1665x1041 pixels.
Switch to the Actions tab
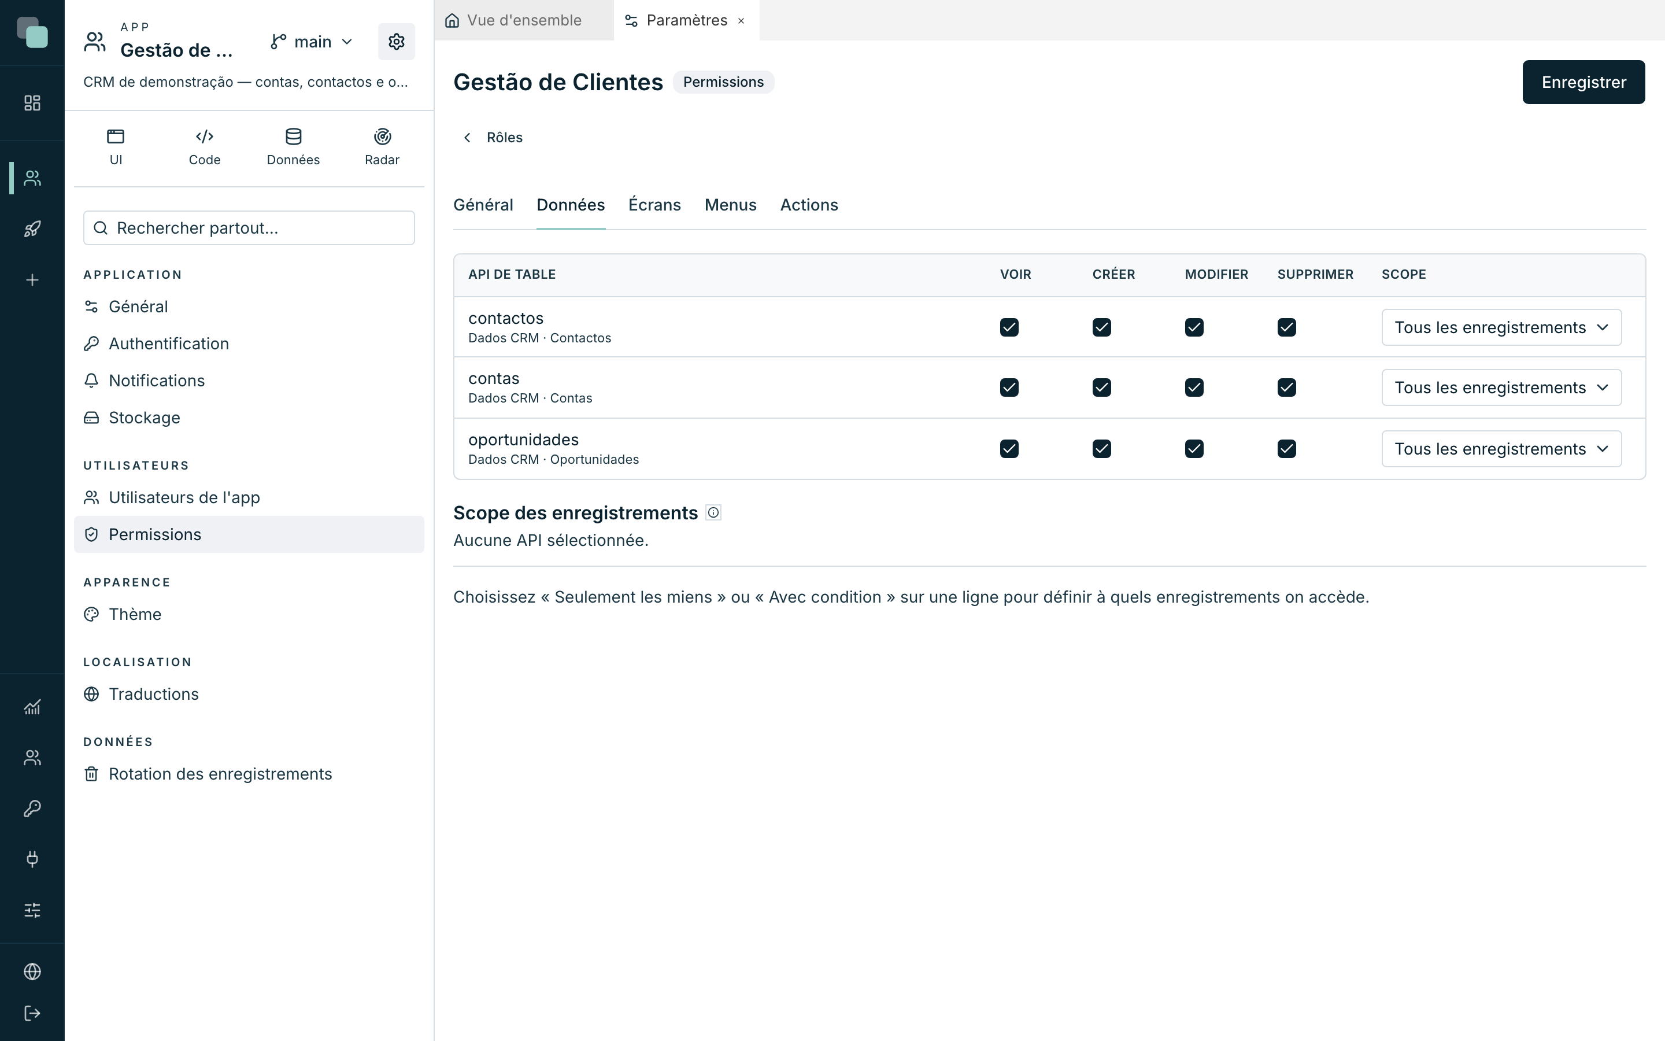tap(808, 205)
